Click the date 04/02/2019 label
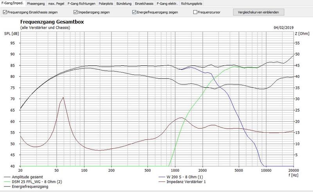 [x=283, y=28]
